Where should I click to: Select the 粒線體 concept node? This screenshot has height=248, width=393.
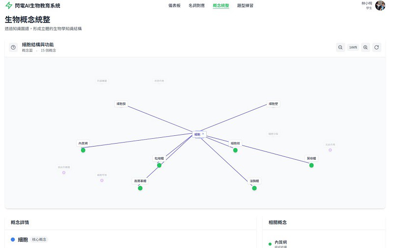point(159,158)
